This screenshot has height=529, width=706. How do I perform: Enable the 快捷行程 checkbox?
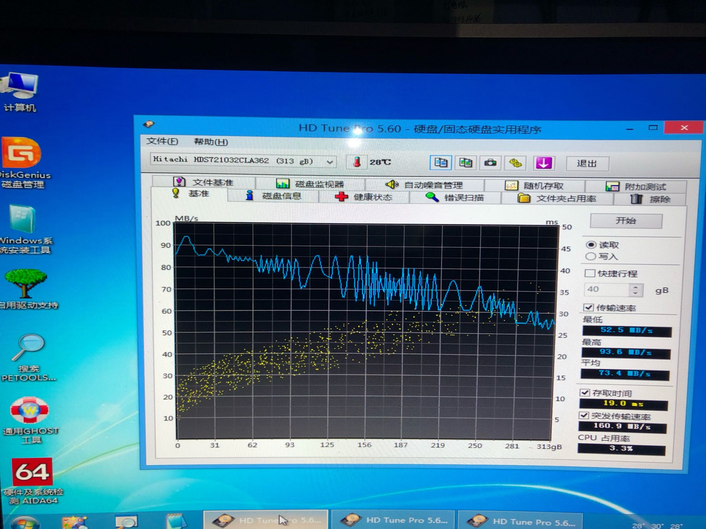(590, 273)
